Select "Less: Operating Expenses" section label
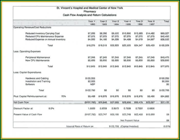The width and height of the screenshot is (180, 140). pyautogui.click(x=27, y=51)
